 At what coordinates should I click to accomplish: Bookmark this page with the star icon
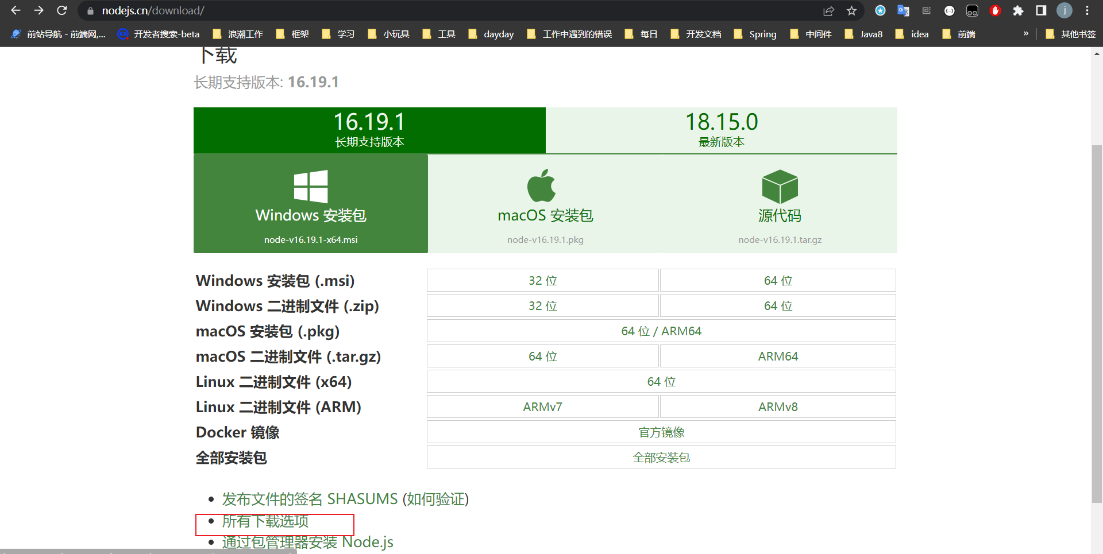coord(851,11)
